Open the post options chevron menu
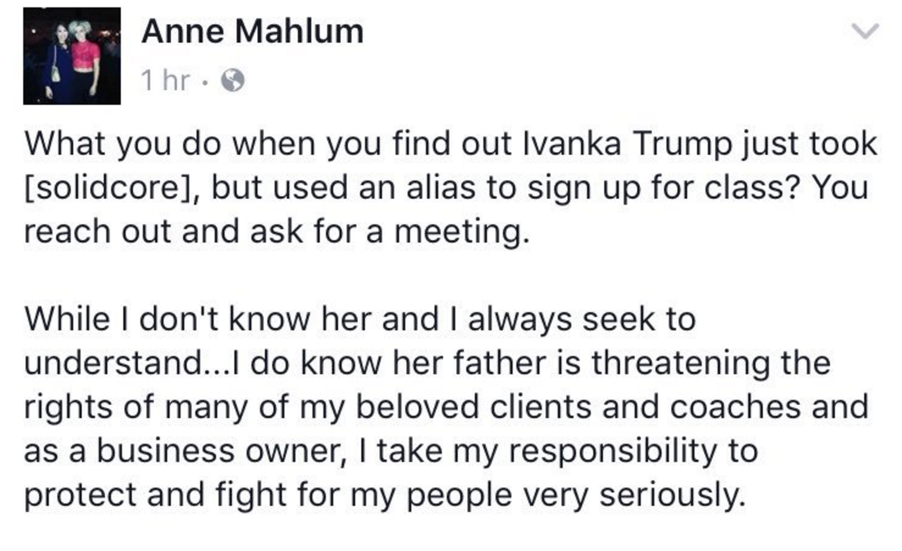This screenshot has height=551, width=902. 865,30
